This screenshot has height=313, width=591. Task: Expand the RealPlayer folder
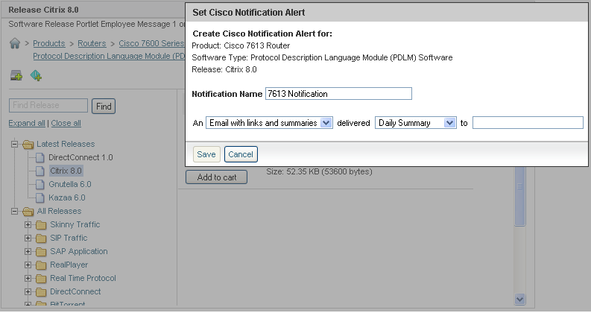(x=28, y=265)
